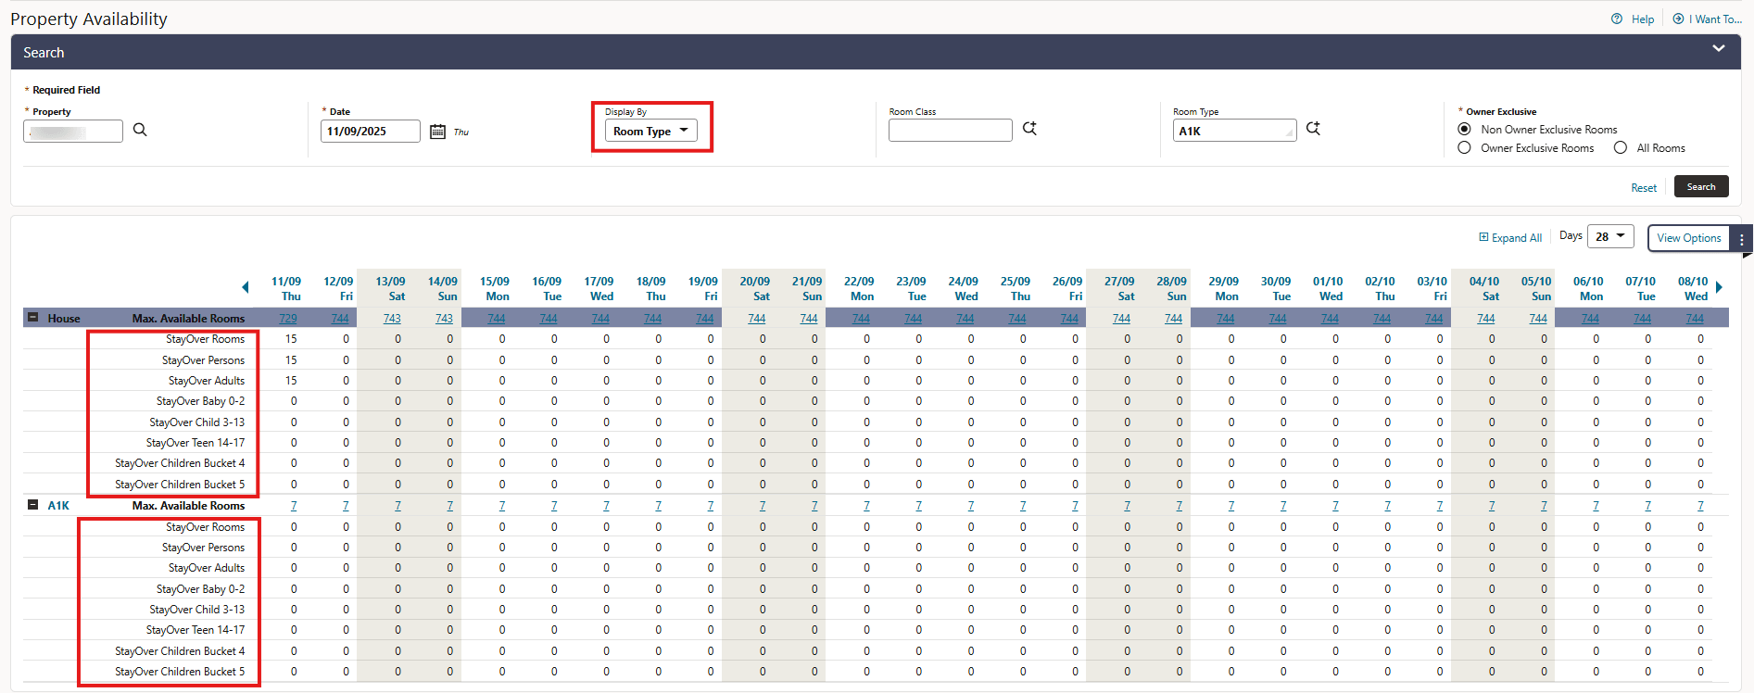Click the Property input field

(73, 132)
